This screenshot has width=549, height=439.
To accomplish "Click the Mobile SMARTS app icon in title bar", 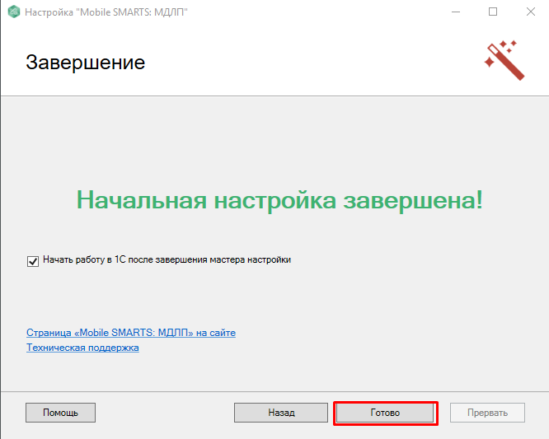I will click(x=14, y=12).
